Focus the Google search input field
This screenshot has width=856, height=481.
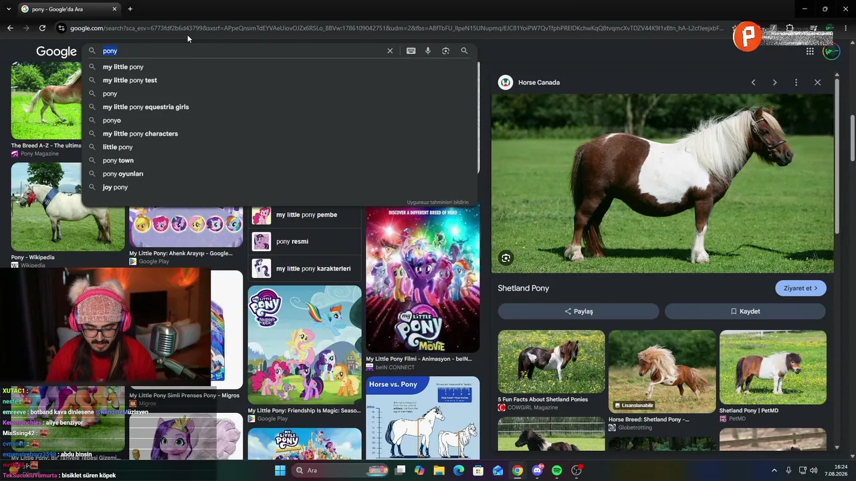coord(241,51)
